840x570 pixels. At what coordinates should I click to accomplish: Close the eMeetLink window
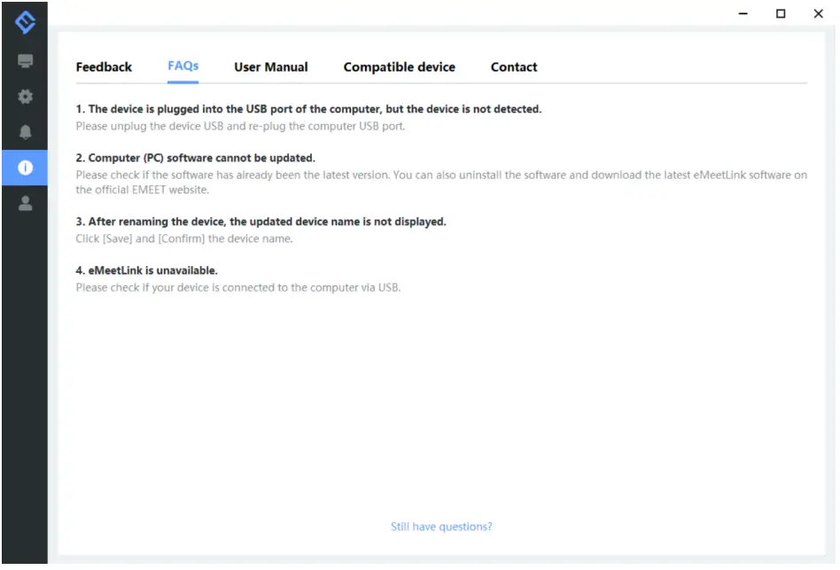point(818,14)
